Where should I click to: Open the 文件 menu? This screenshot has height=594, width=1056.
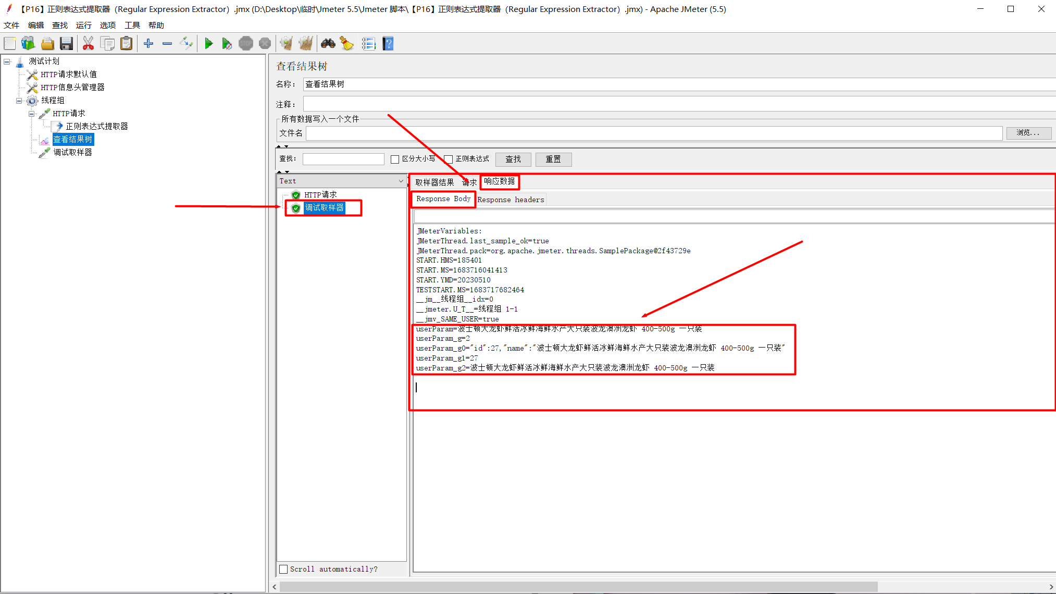pyautogui.click(x=11, y=25)
